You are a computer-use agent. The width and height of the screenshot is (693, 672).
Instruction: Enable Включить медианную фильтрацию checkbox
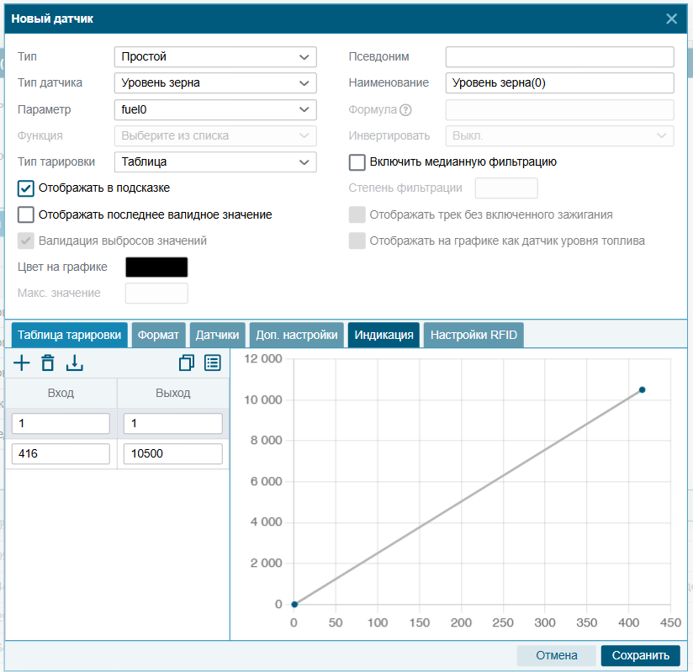pyautogui.click(x=357, y=162)
